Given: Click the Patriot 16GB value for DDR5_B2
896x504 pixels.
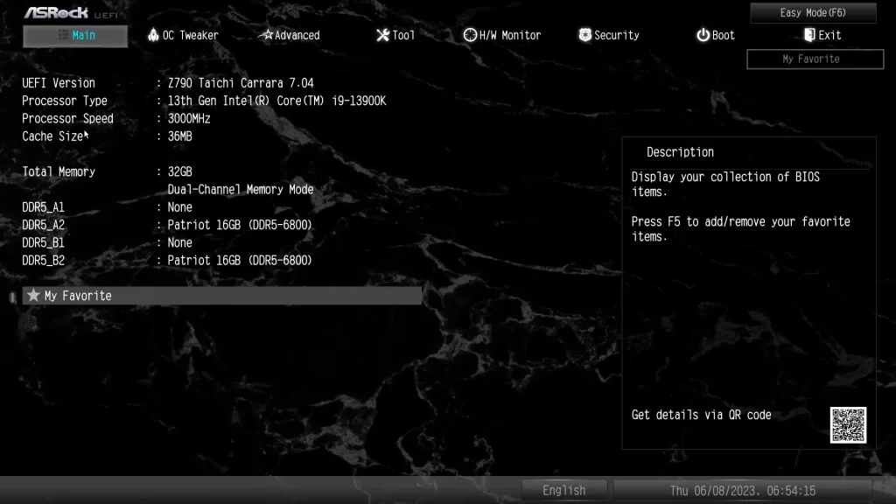Looking at the screenshot, I should coord(240,261).
